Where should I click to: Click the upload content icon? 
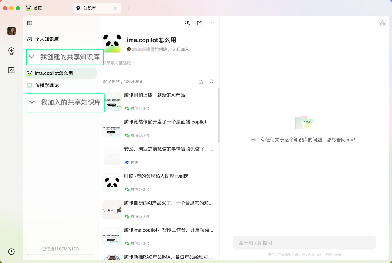pyautogui.click(x=201, y=82)
